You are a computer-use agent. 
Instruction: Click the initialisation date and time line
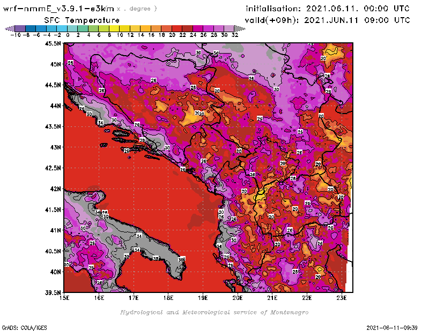point(328,9)
